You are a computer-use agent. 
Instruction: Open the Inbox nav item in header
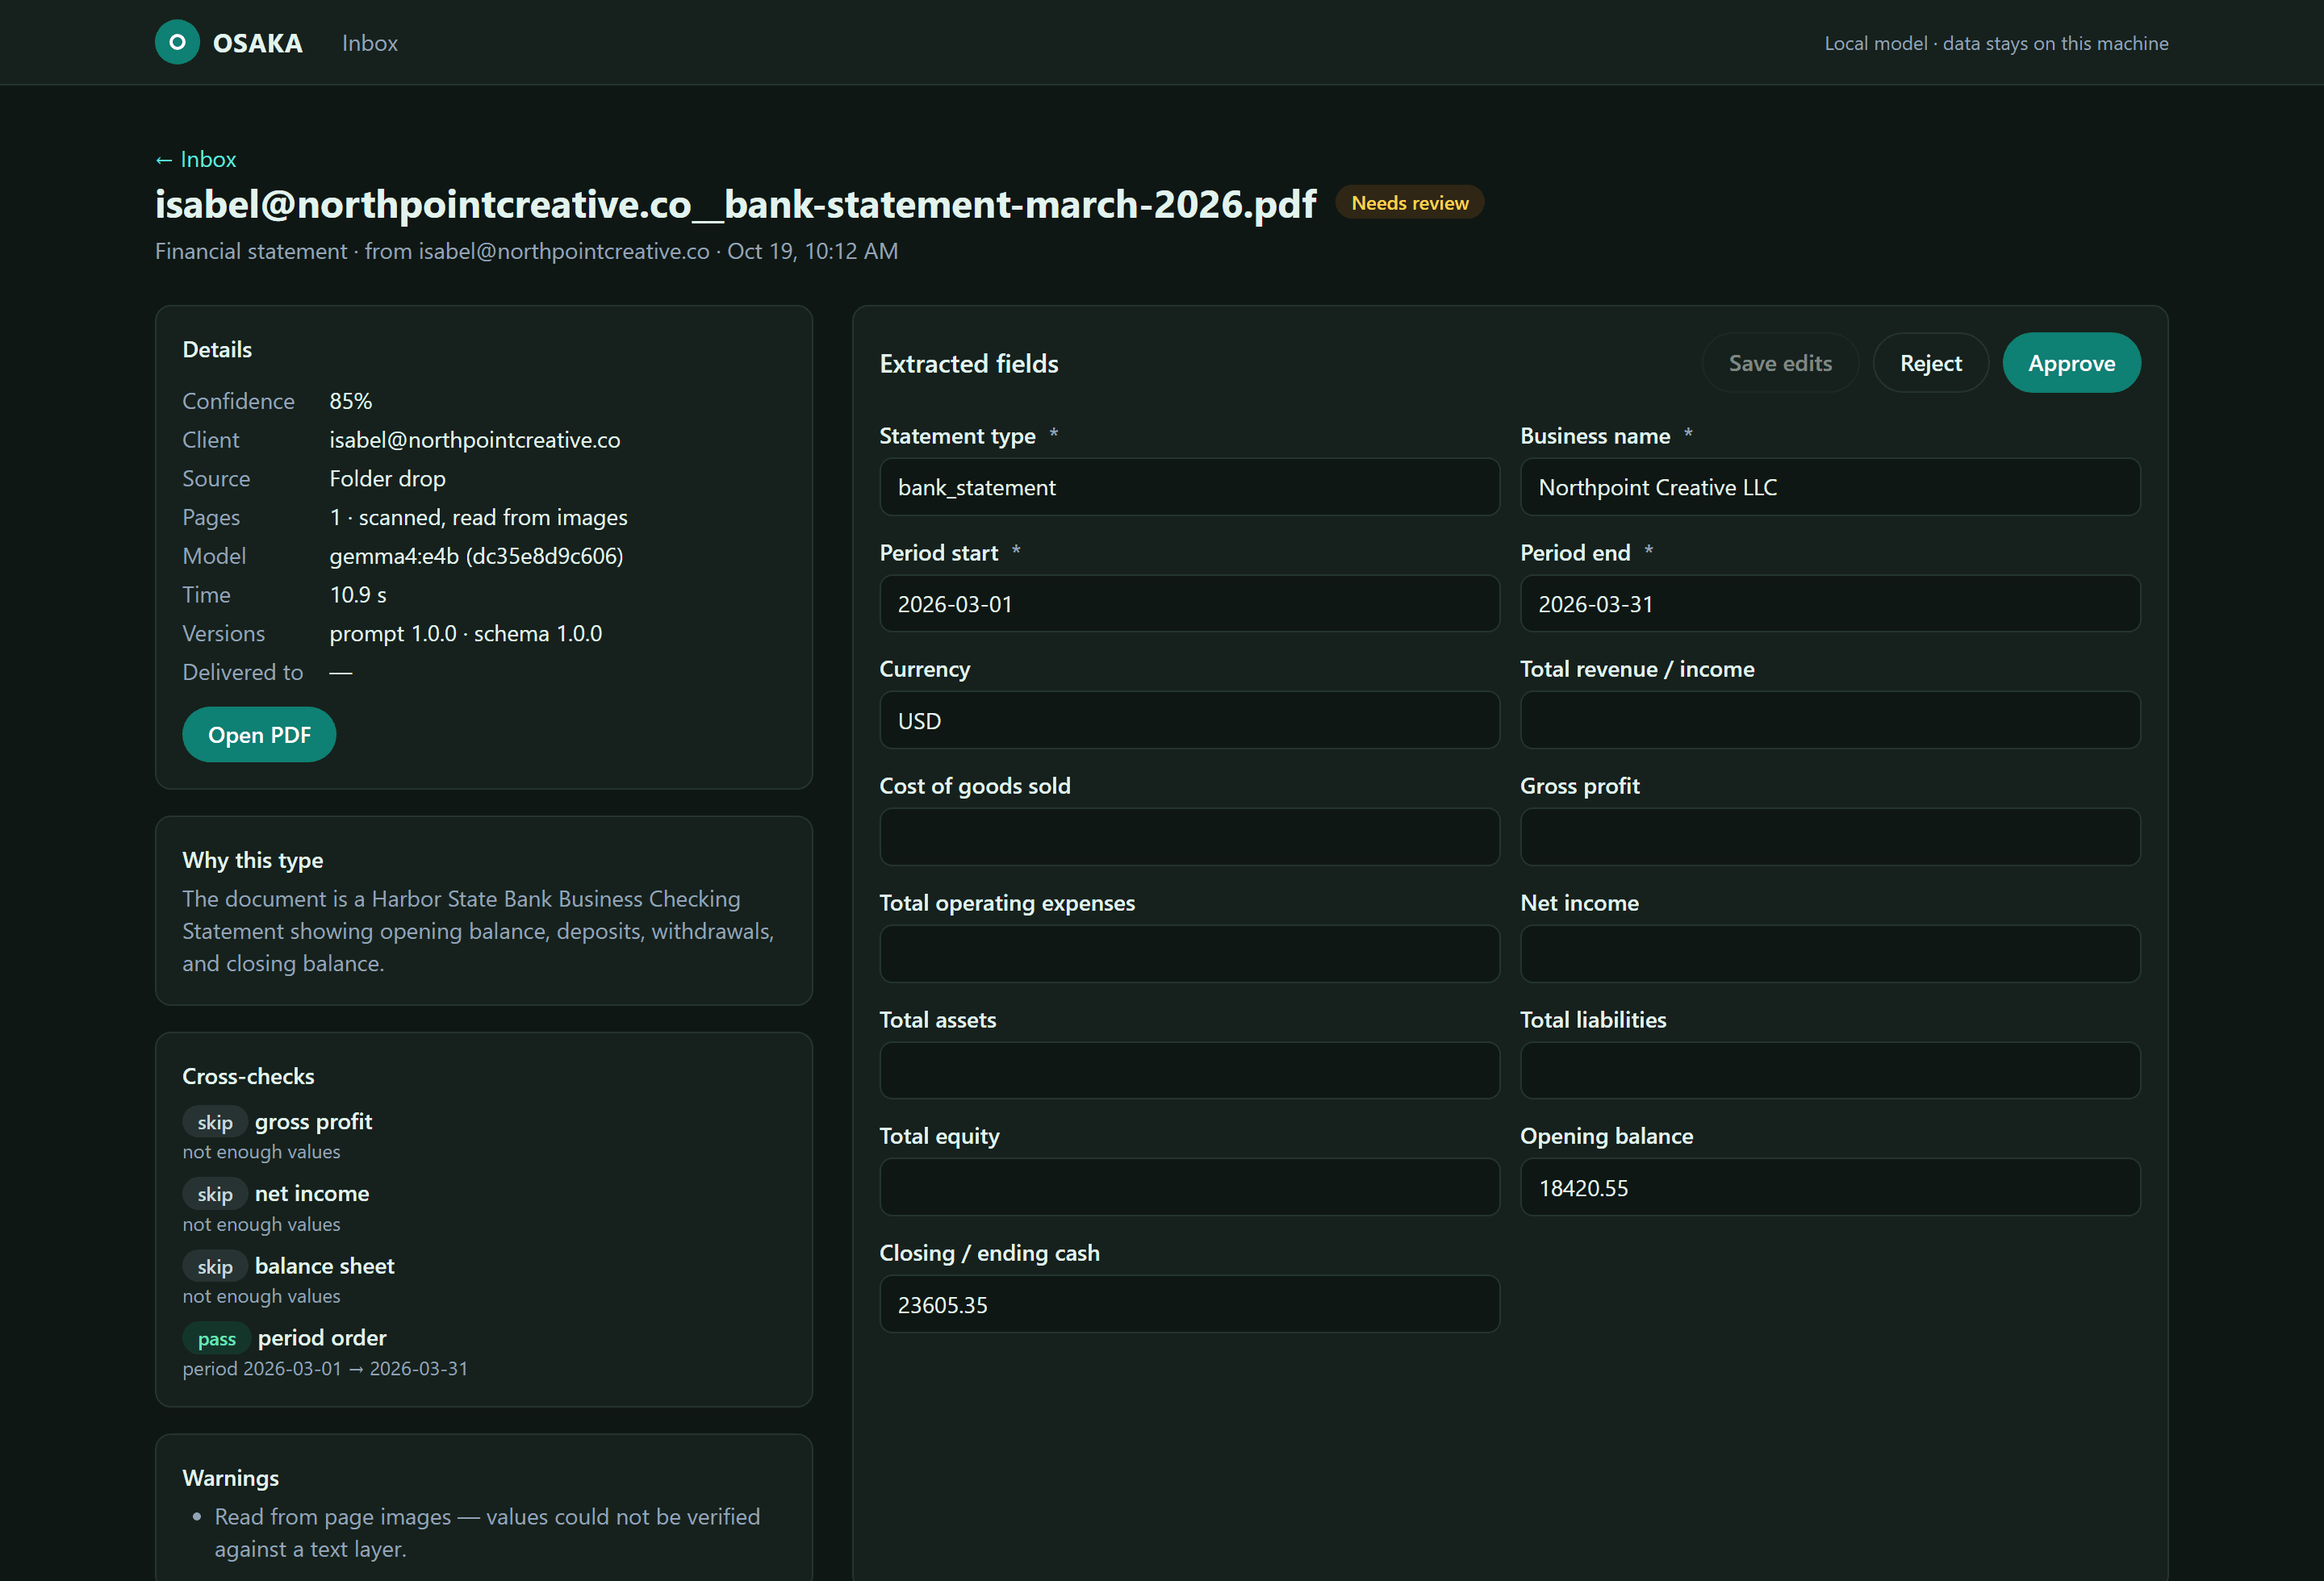pyautogui.click(x=370, y=43)
